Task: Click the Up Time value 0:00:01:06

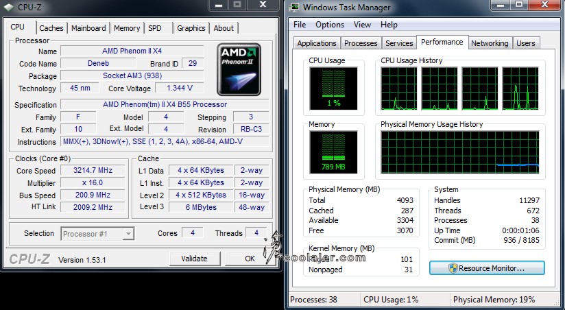Action: 520,230
